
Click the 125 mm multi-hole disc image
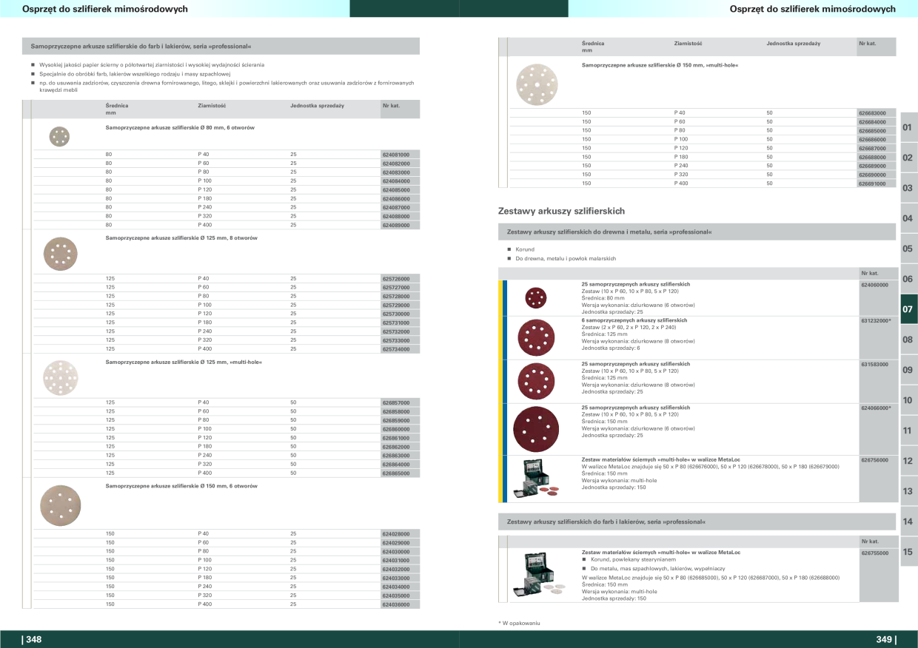[60, 377]
